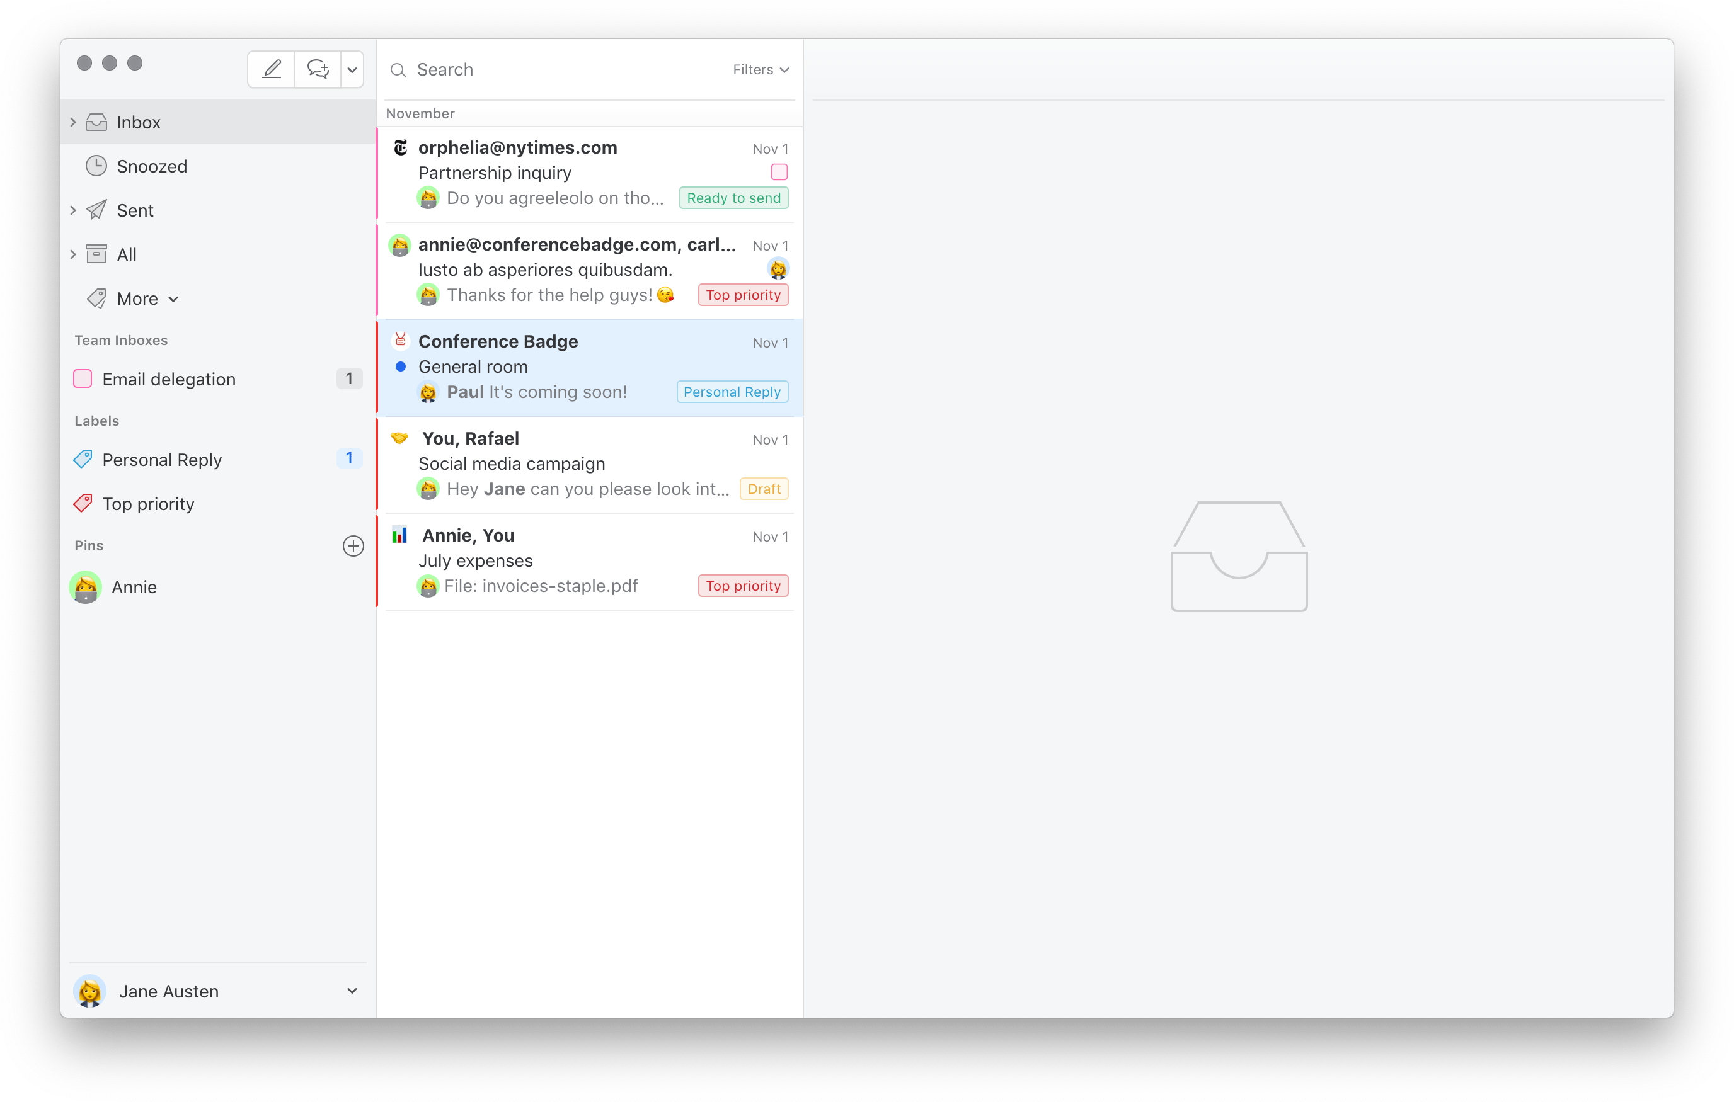Image resolution: width=1734 pixels, height=1102 pixels.
Task: Open Email delegation team inbox
Action: click(x=218, y=379)
